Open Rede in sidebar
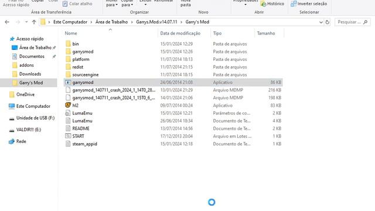The image size is (375, 211). [x=21, y=141]
